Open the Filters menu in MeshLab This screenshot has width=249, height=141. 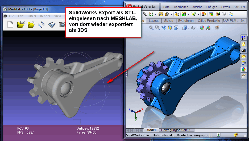32,16
